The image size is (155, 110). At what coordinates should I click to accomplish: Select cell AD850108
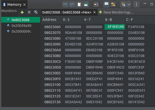point(116,44)
